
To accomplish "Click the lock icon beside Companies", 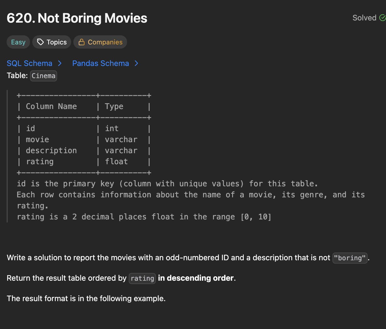I will [x=81, y=42].
